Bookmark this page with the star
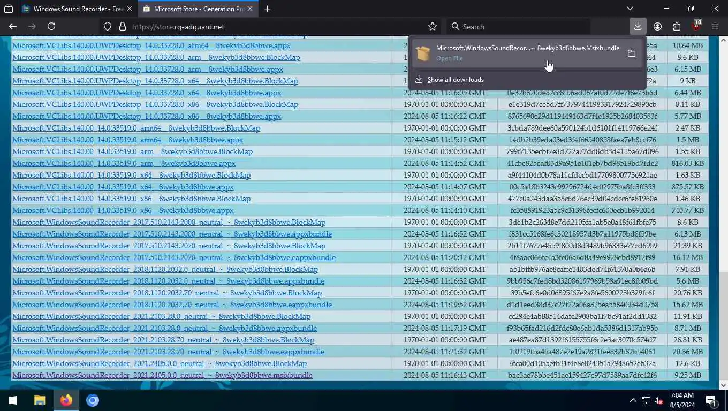 [x=433, y=26]
